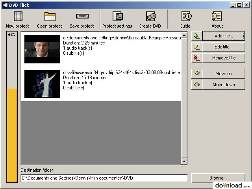
Task: Select the x-files title hand thumbnail
Action: pos(42,84)
